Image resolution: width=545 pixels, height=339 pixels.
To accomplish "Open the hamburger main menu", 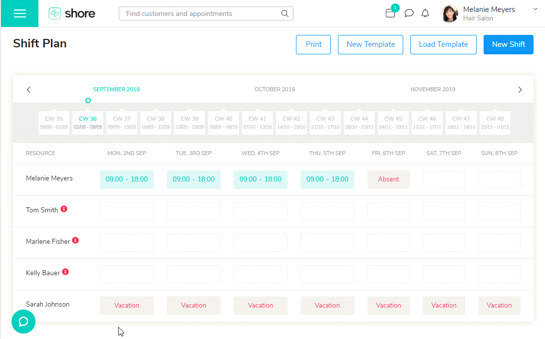I will coord(20,13).
